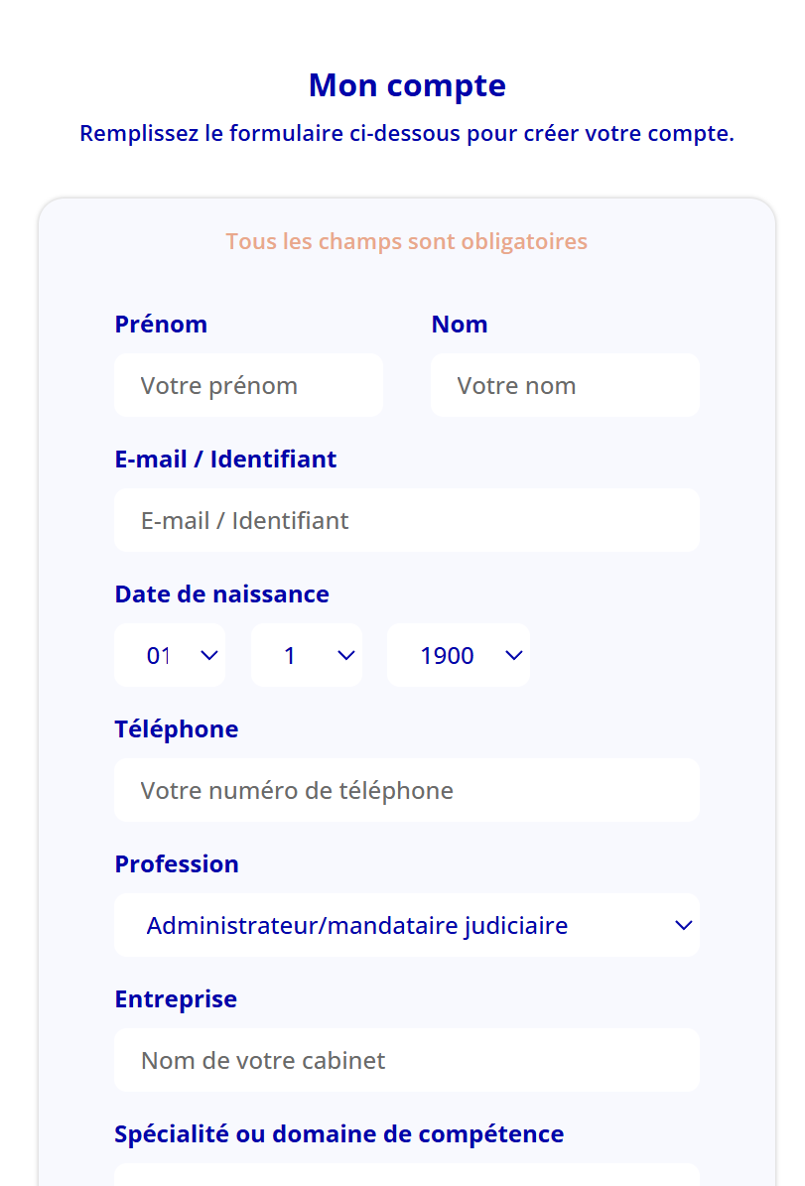
Task: Click the "E-mail / Identifiant" label
Action: [225, 460]
